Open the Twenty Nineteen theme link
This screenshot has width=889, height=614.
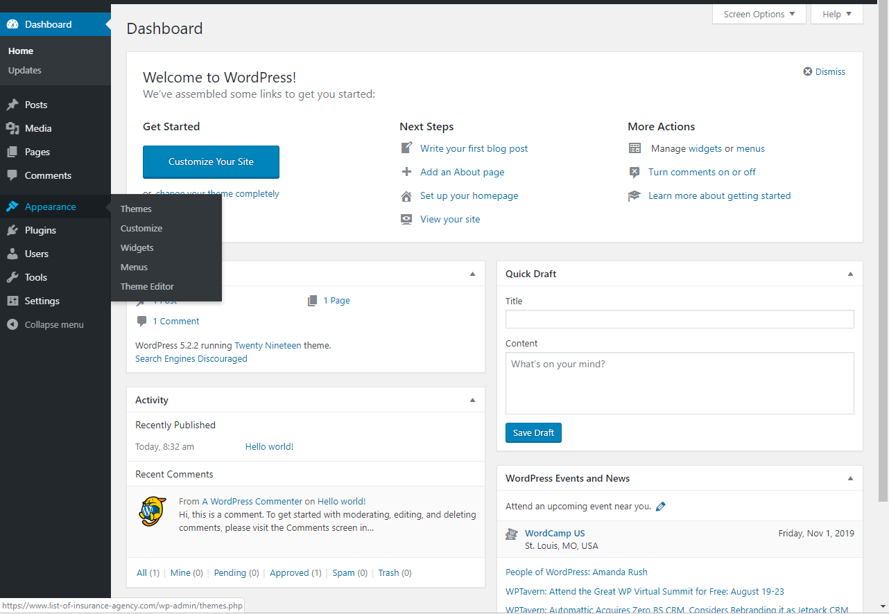(268, 345)
